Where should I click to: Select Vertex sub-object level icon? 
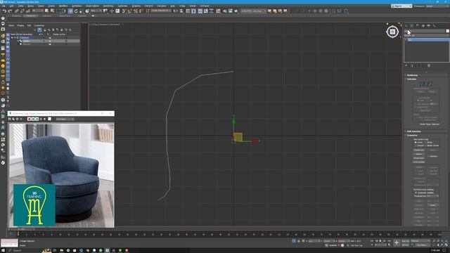(422, 84)
